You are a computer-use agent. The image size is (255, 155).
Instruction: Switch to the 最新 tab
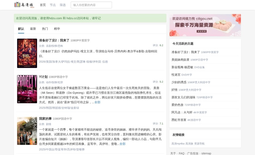[33, 29]
